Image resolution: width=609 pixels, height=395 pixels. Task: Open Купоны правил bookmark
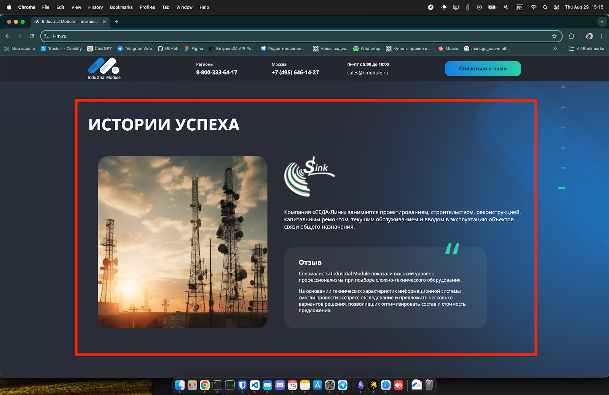pos(408,49)
